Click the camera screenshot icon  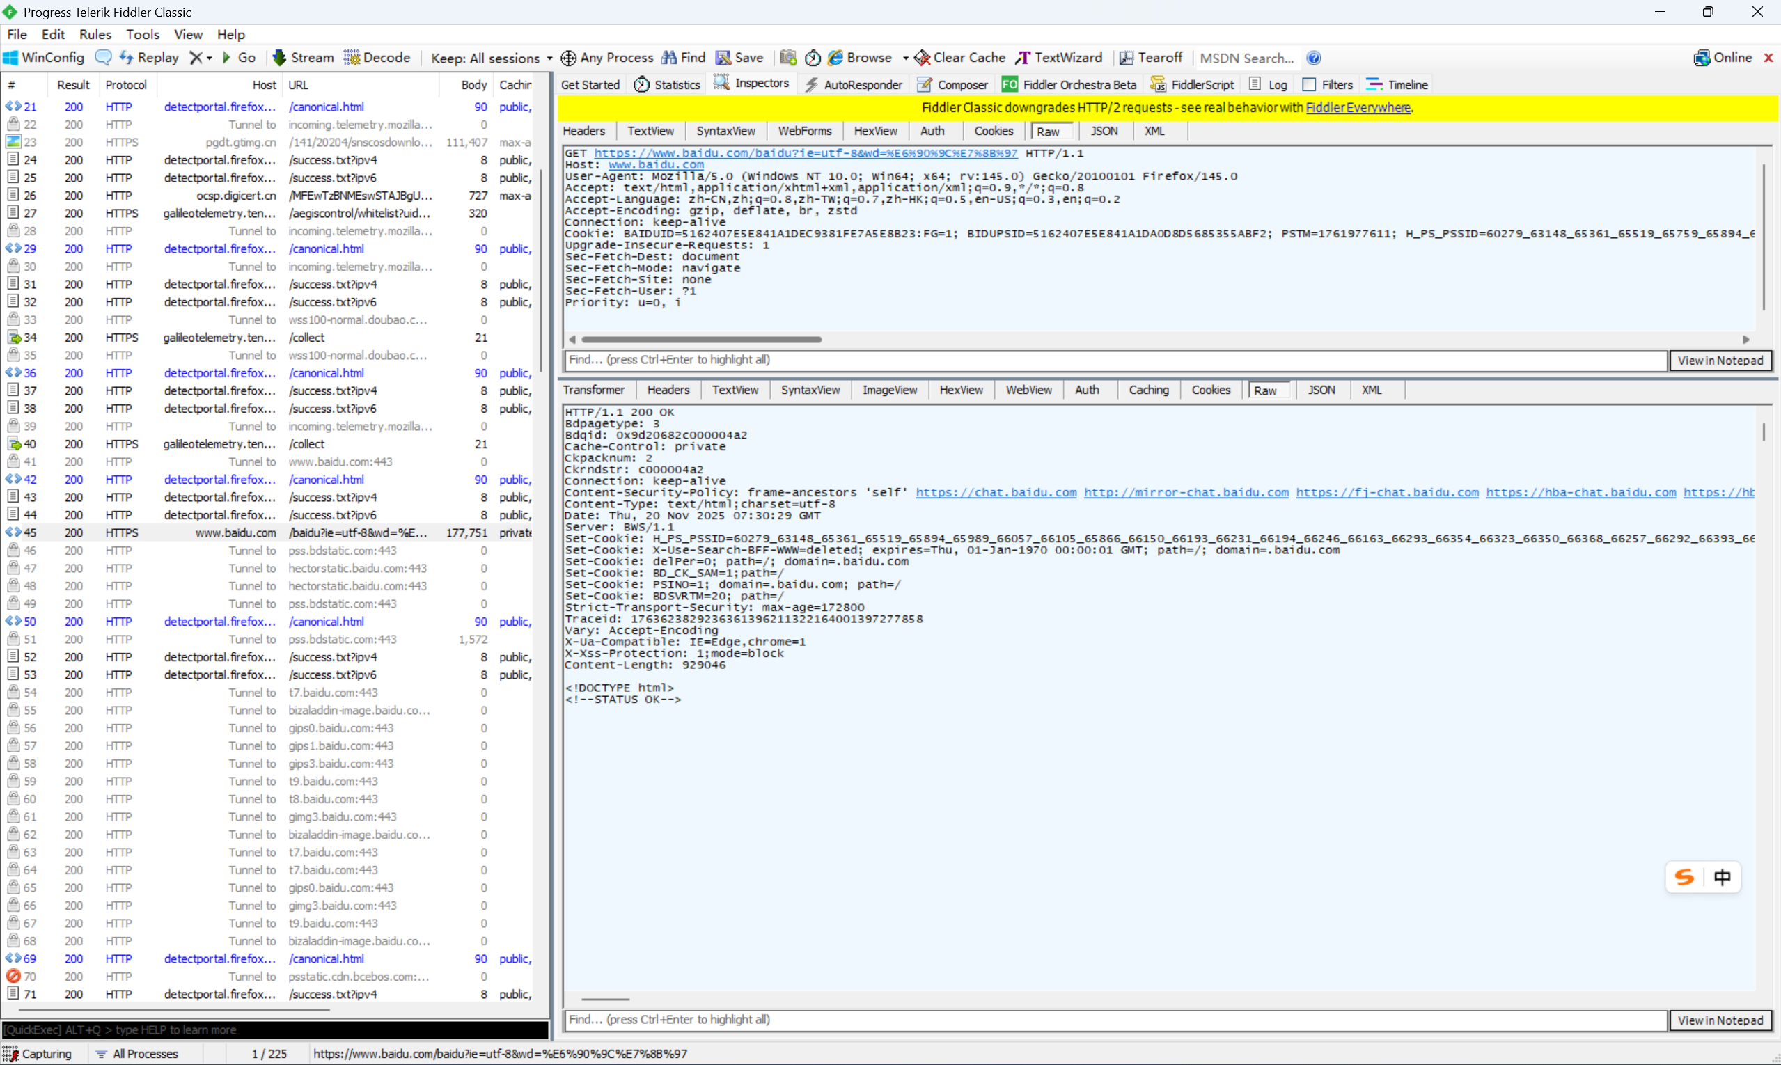point(788,57)
